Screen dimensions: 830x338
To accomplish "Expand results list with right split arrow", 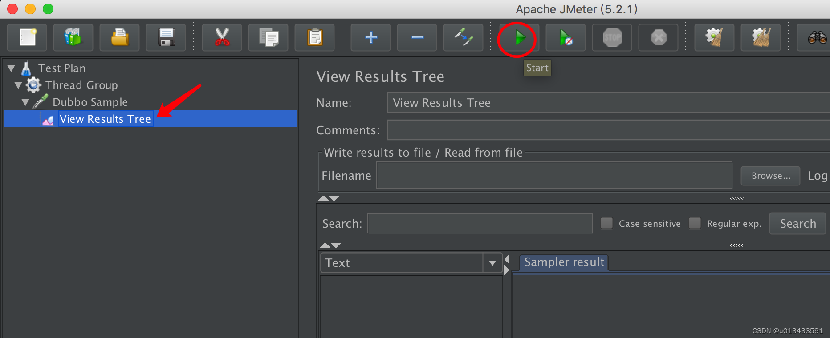I will pos(507,270).
